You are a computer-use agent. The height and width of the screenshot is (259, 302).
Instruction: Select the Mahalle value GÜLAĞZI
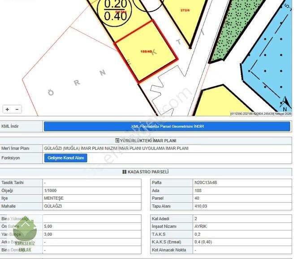tap(53, 206)
